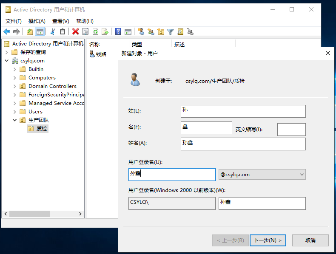Open the 帮助(H) menu
Viewport: 336px width, 254px height.
[85, 21]
